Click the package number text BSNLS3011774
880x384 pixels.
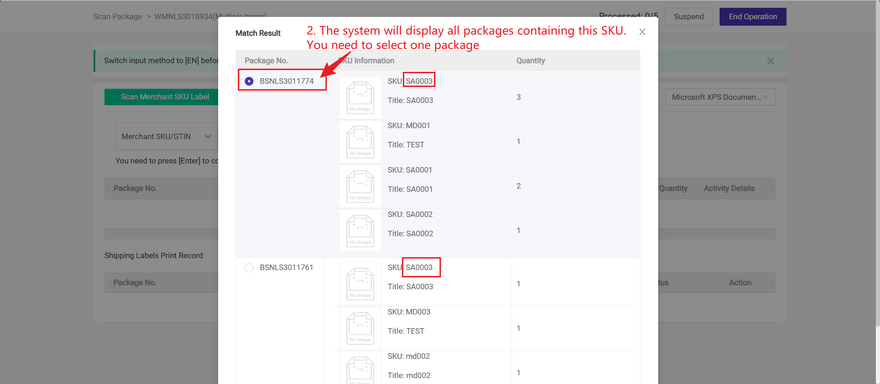click(x=286, y=81)
